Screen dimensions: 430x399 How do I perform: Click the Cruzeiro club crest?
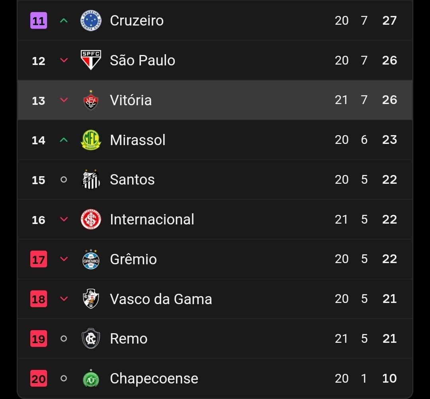click(91, 21)
